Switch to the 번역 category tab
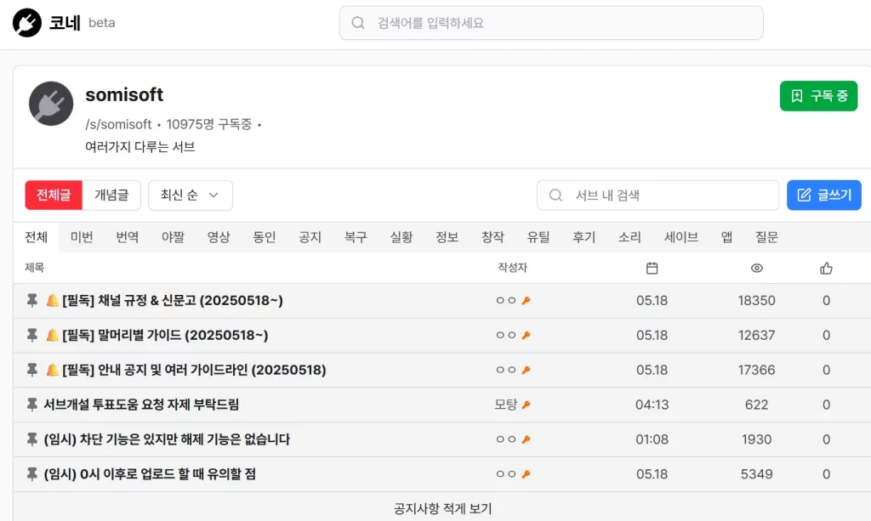The image size is (871, 521). [x=128, y=237]
